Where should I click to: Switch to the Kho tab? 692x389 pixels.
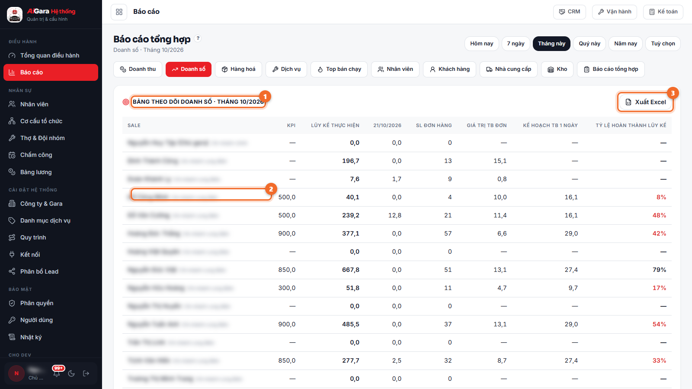(557, 69)
